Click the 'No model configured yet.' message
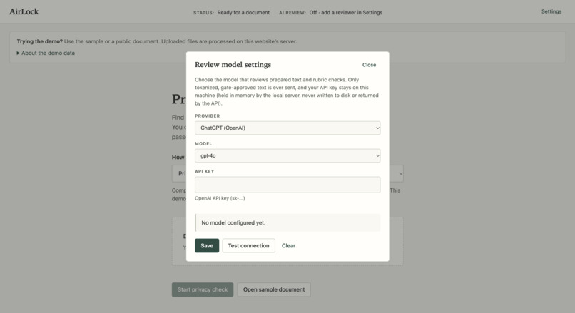This screenshot has height=313, width=575. [x=233, y=223]
